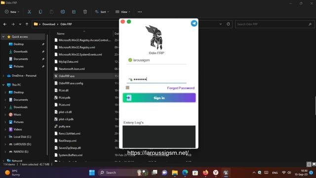
Task: Select the OdinFRP.exe.config file
Action: tap(71, 83)
